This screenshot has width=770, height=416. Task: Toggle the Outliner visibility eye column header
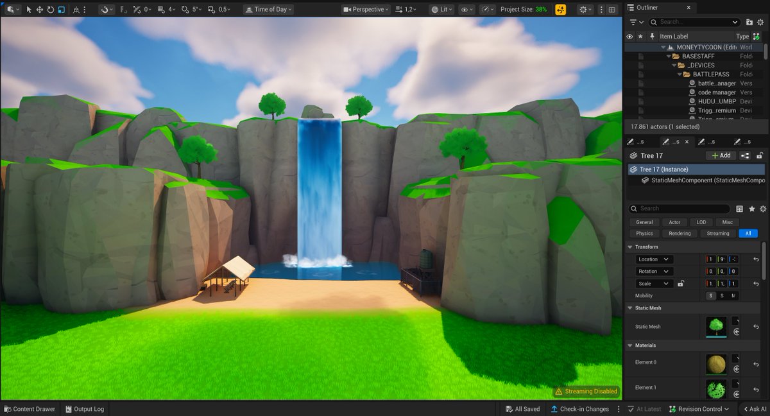(629, 37)
